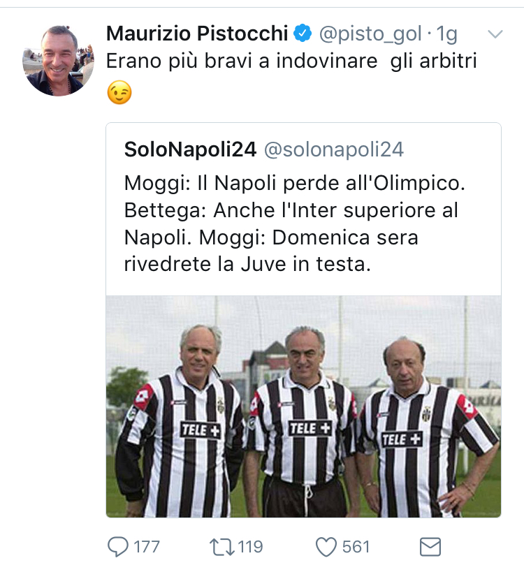Click the winking face emoji

(x=119, y=93)
